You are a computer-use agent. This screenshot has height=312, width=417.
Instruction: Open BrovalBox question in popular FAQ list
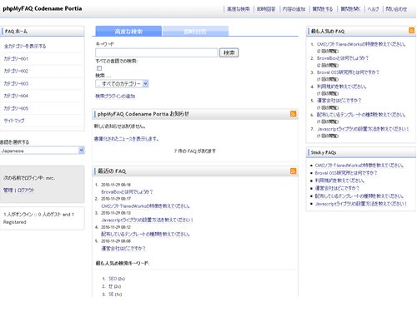click(343, 58)
